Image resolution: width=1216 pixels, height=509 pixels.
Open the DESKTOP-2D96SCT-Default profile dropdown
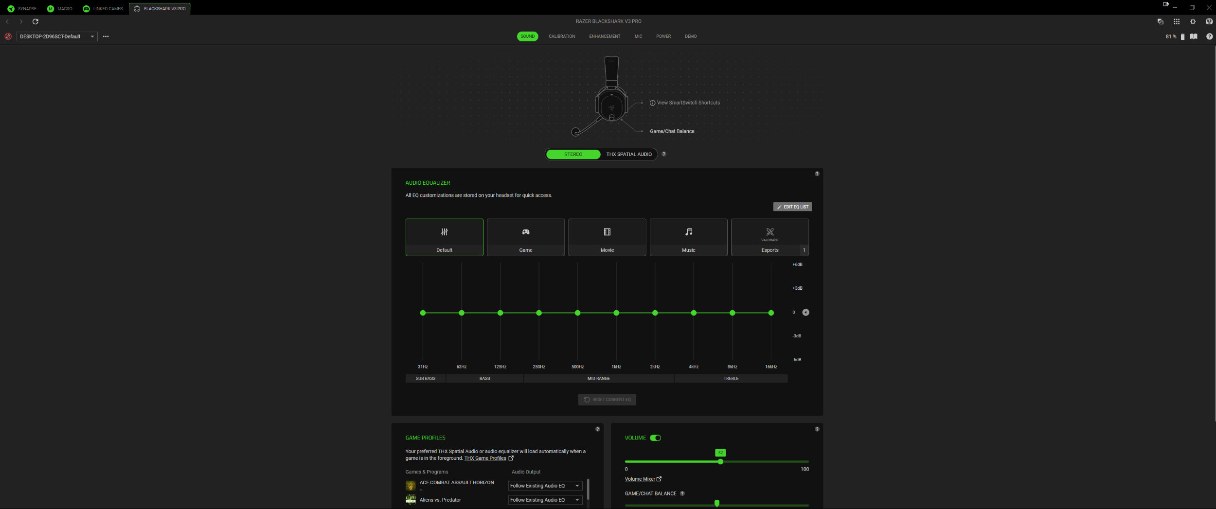click(57, 36)
